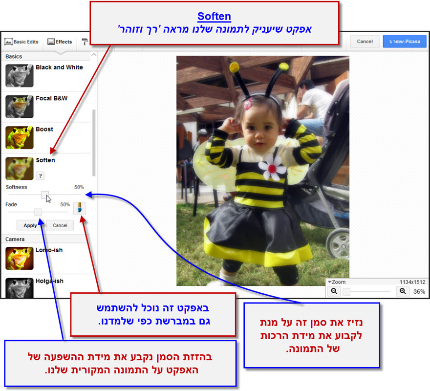Apply the Soften effect settings
Image resolution: width=430 pixels, height=391 pixels.
pos(31,225)
